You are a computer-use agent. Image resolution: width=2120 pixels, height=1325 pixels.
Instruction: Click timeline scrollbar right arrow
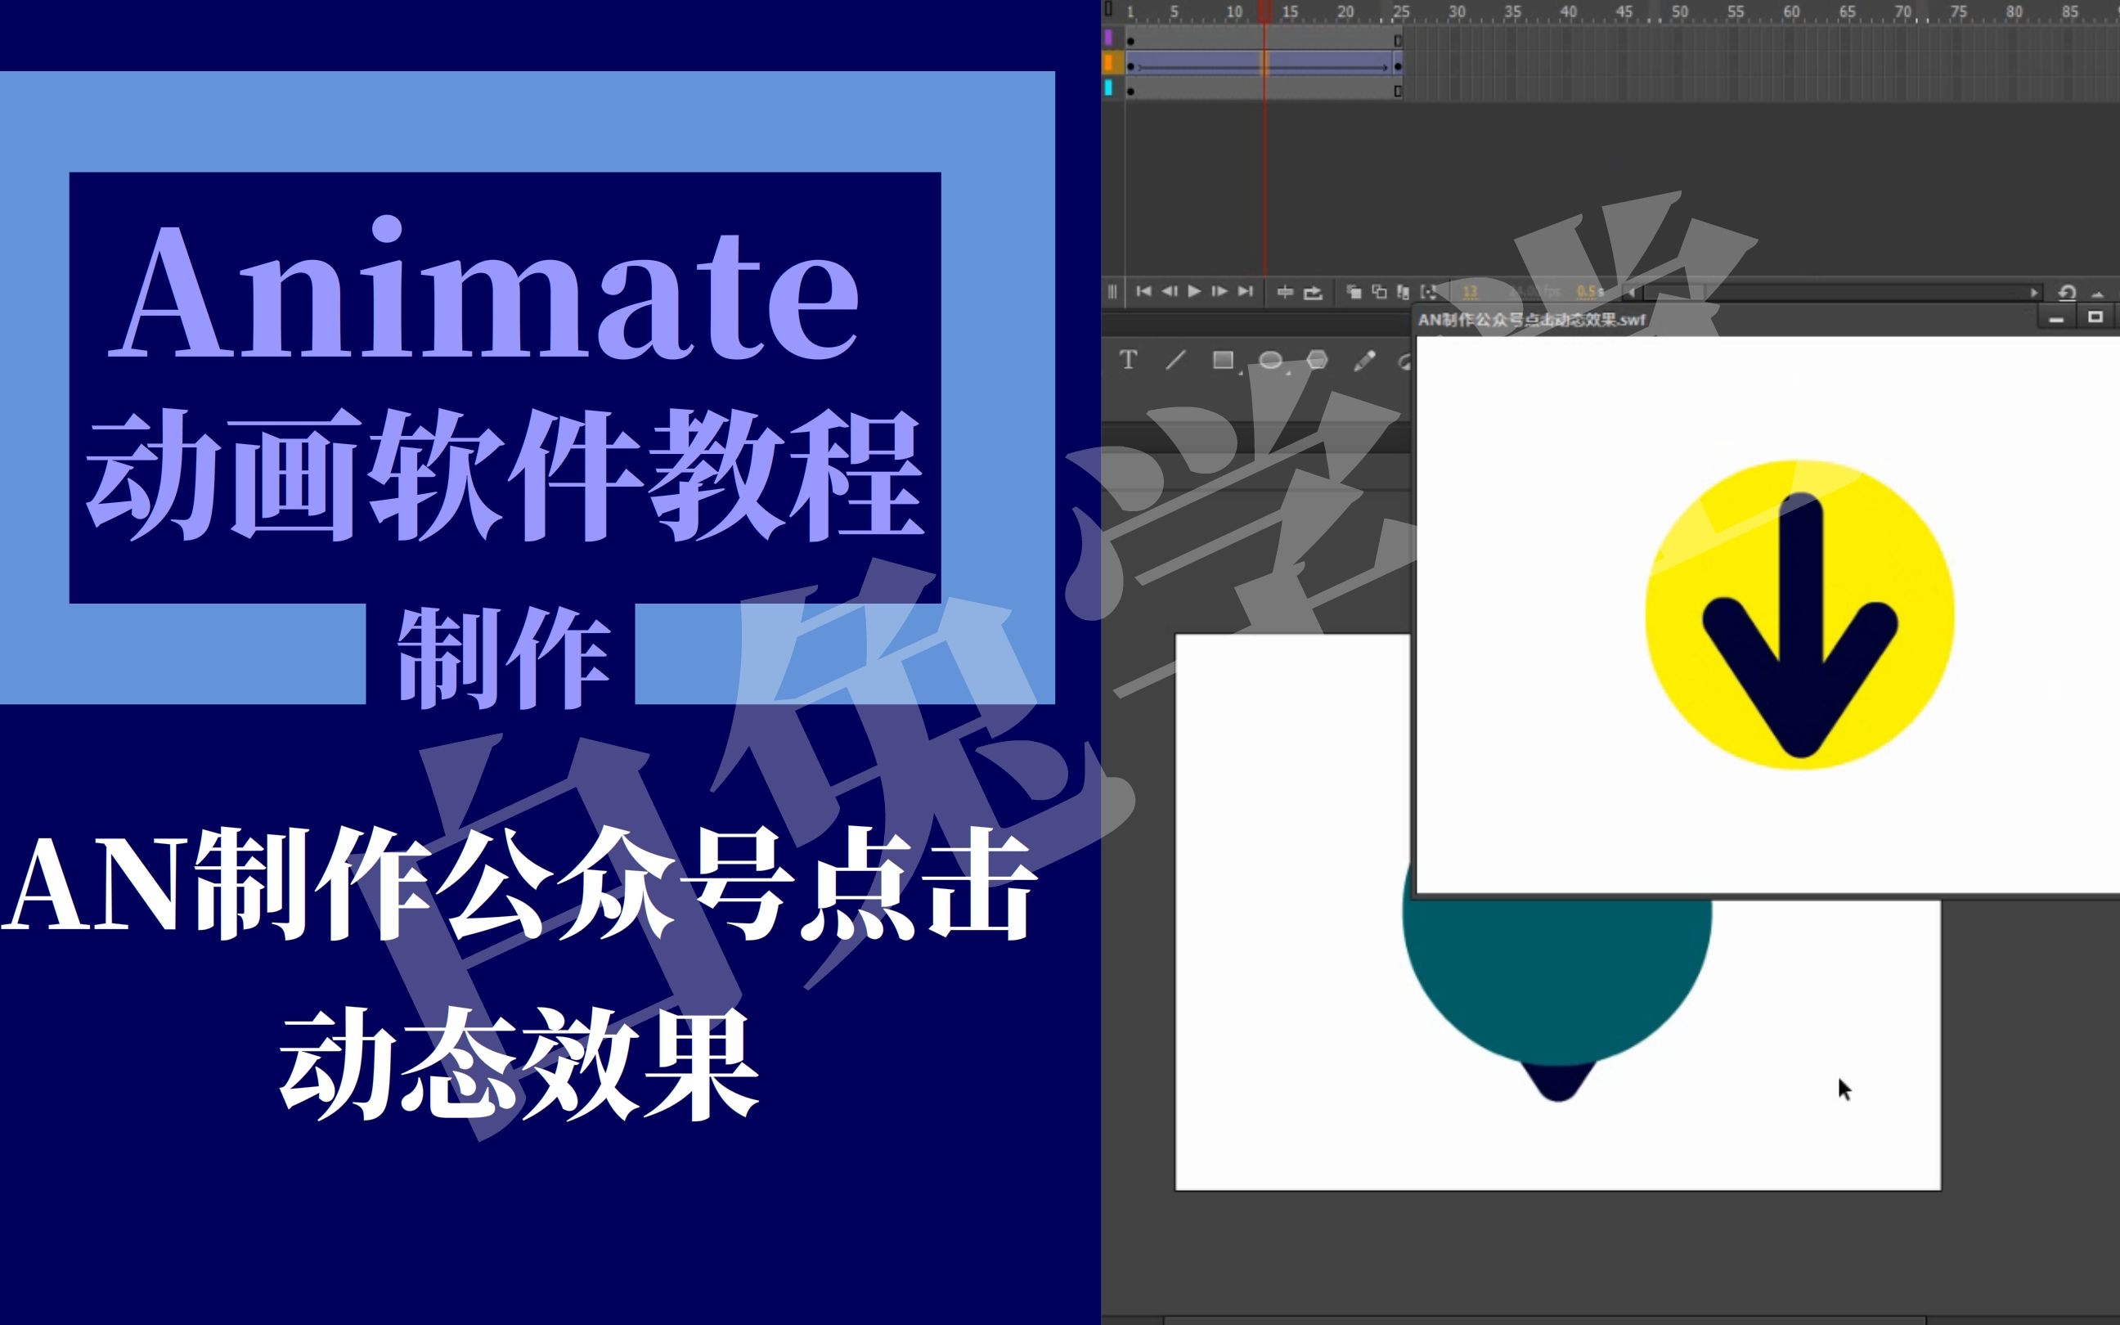click(2034, 292)
